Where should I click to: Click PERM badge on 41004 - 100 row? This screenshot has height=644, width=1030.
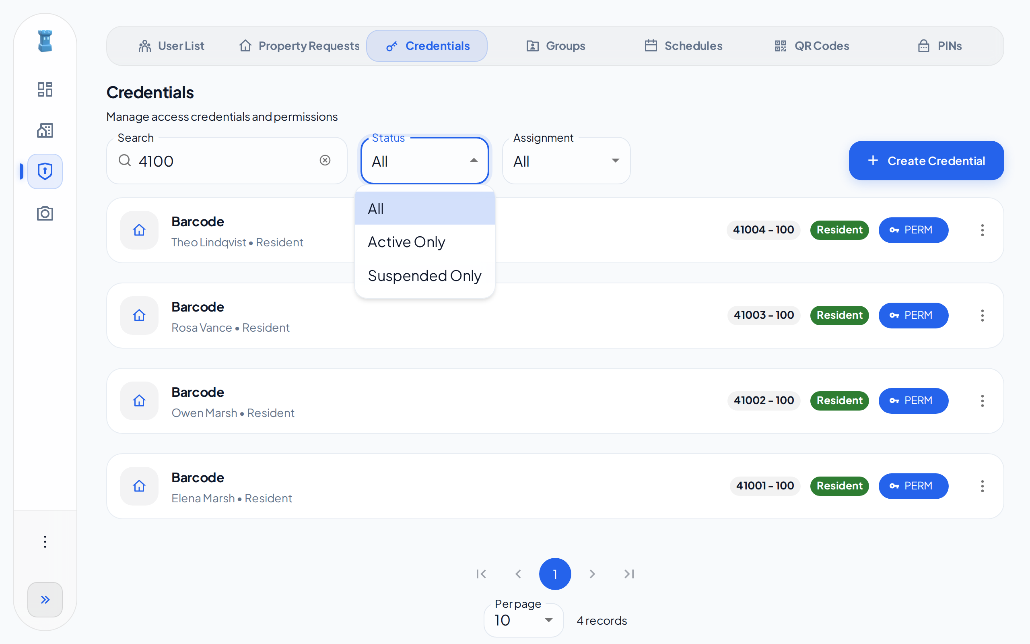[913, 230]
